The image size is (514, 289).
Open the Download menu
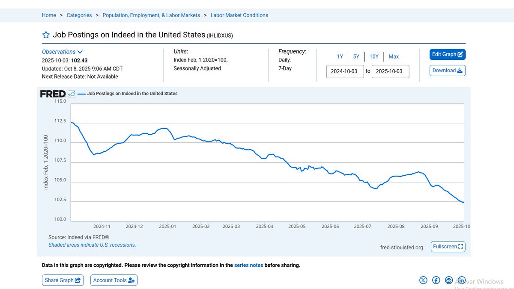[448, 71]
